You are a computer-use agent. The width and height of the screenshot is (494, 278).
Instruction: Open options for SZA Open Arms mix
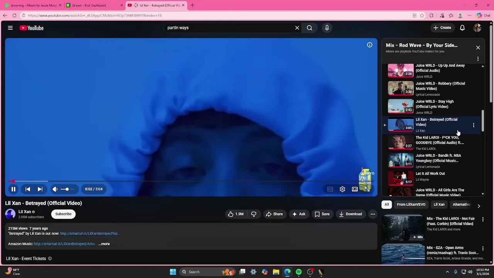[x=483, y=248]
